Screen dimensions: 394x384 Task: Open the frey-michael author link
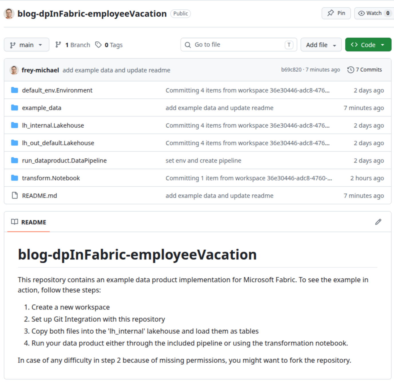click(x=40, y=70)
